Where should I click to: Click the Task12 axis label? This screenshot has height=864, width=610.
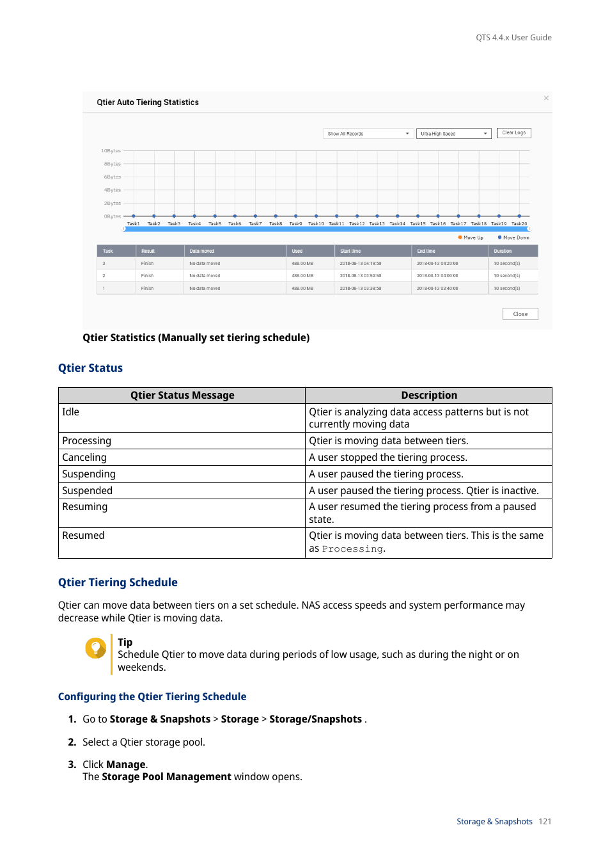(357, 224)
